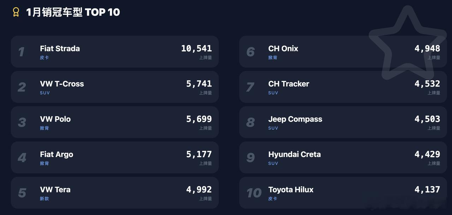Click the gold medal ribbon icon

(16, 12)
